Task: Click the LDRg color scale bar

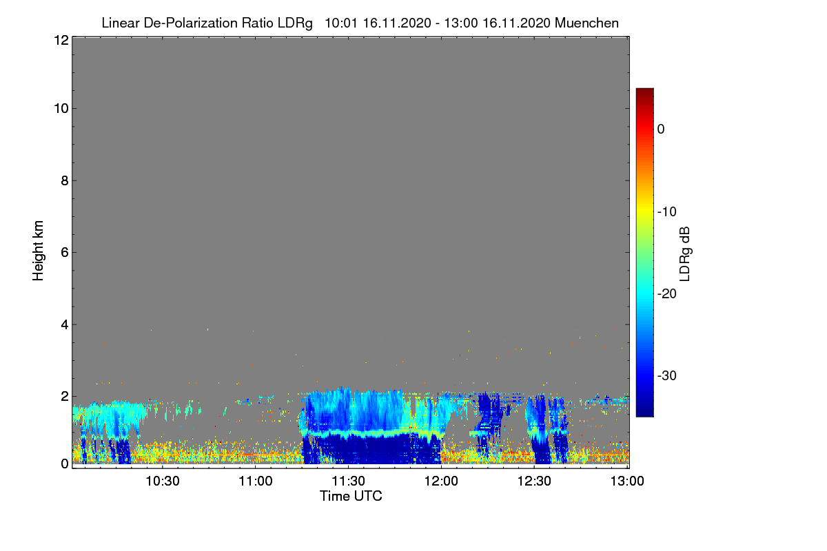Action: pyautogui.click(x=644, y=252)
